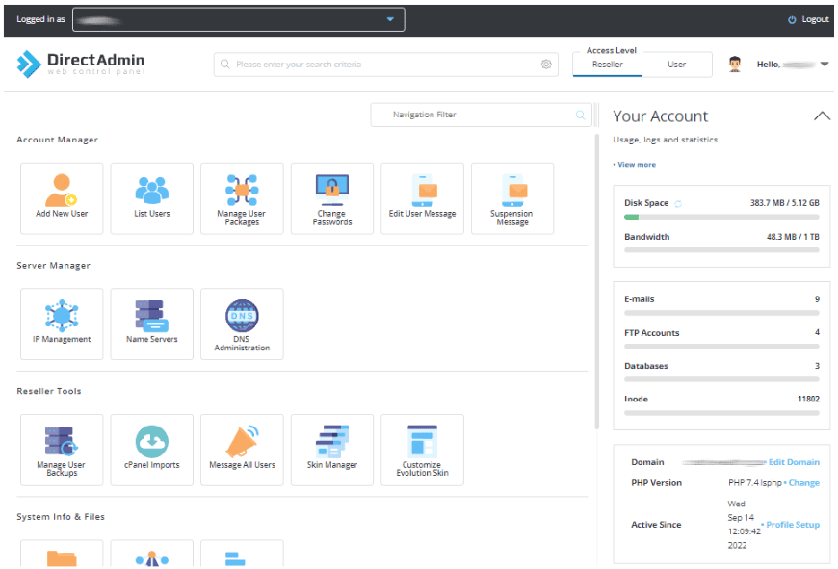
Task: Click the Databases label
Action: tap(646, 366)
